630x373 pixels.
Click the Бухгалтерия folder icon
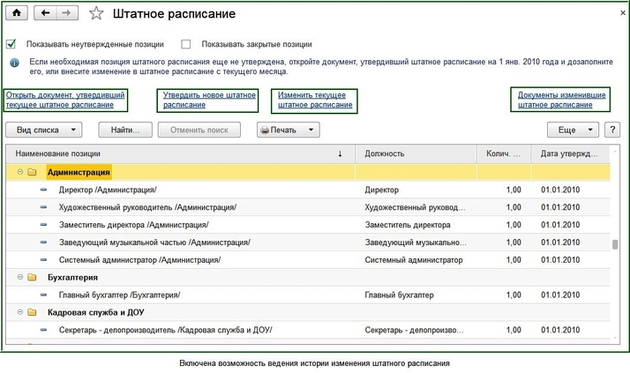[x=33, y=277]
